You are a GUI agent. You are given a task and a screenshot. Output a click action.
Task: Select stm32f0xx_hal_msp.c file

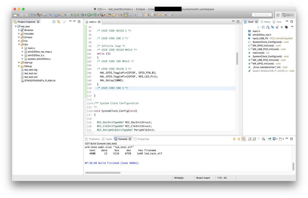(x=40, y=52)
